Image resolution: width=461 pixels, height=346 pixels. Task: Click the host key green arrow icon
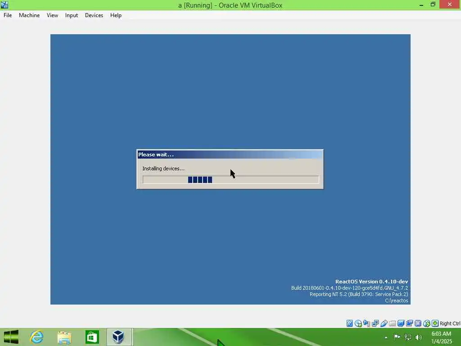point(435,323)
